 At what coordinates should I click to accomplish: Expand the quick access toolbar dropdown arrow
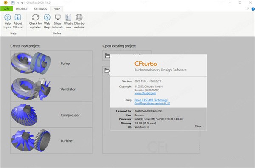point(22,3)
